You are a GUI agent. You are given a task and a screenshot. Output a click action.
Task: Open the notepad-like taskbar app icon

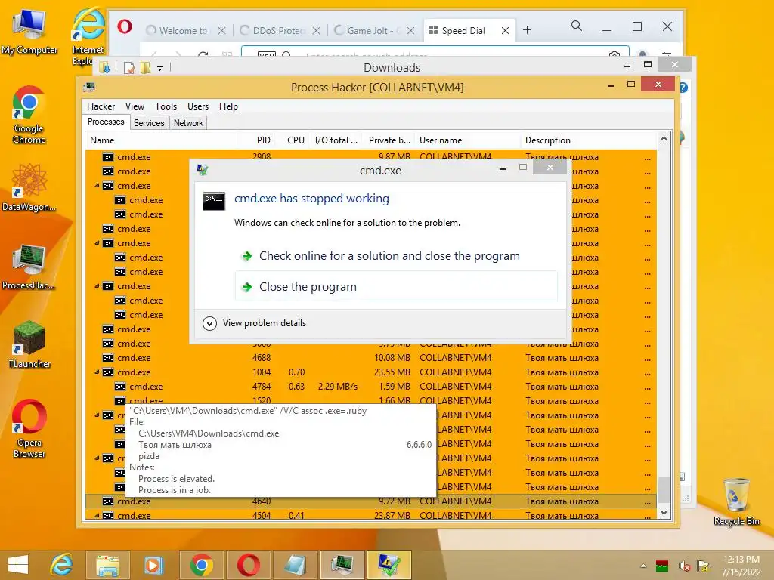(296, 565)
